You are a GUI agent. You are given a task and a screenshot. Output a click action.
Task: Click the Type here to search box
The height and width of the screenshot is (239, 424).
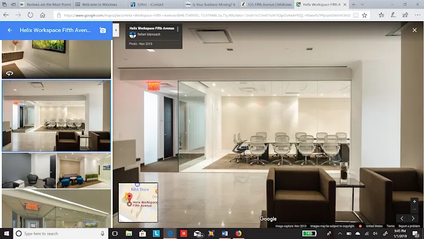[x=61, y=234]
